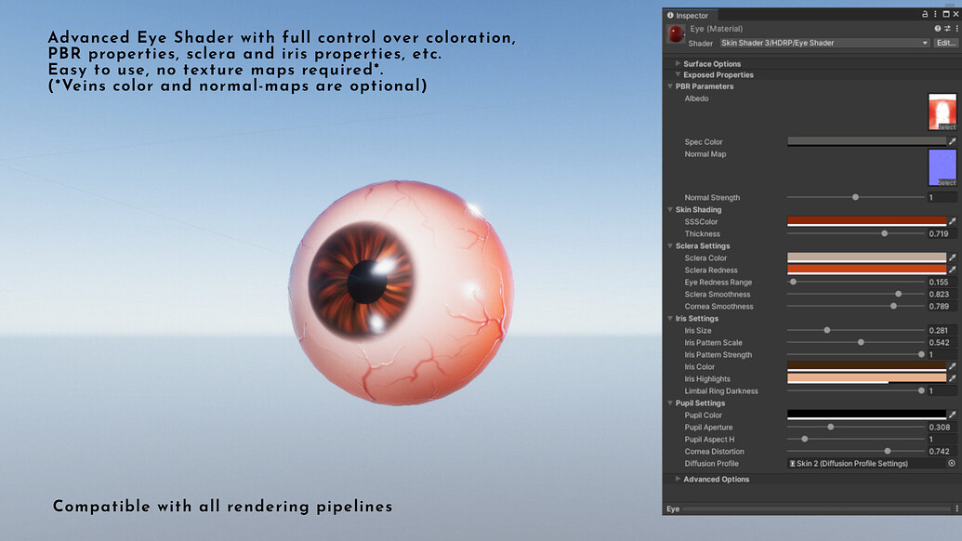This screenshot has width=962, height=541.
Task: Open the Inspector kebab menu icon
Action: pyautogui.click(x=935, y=15)
